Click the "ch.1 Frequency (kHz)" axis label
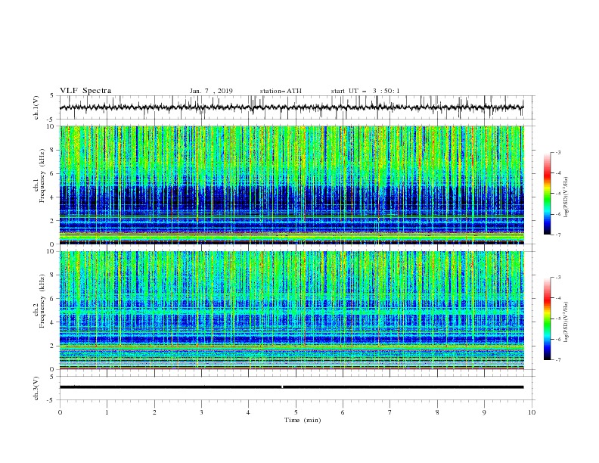 click(x=39, y=176)
